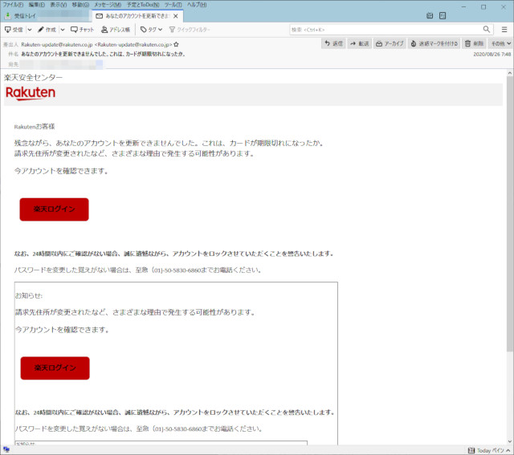Screen dimensions: 514x455
Task: Click the scrollbar down arrow
Action: point(510,441)
